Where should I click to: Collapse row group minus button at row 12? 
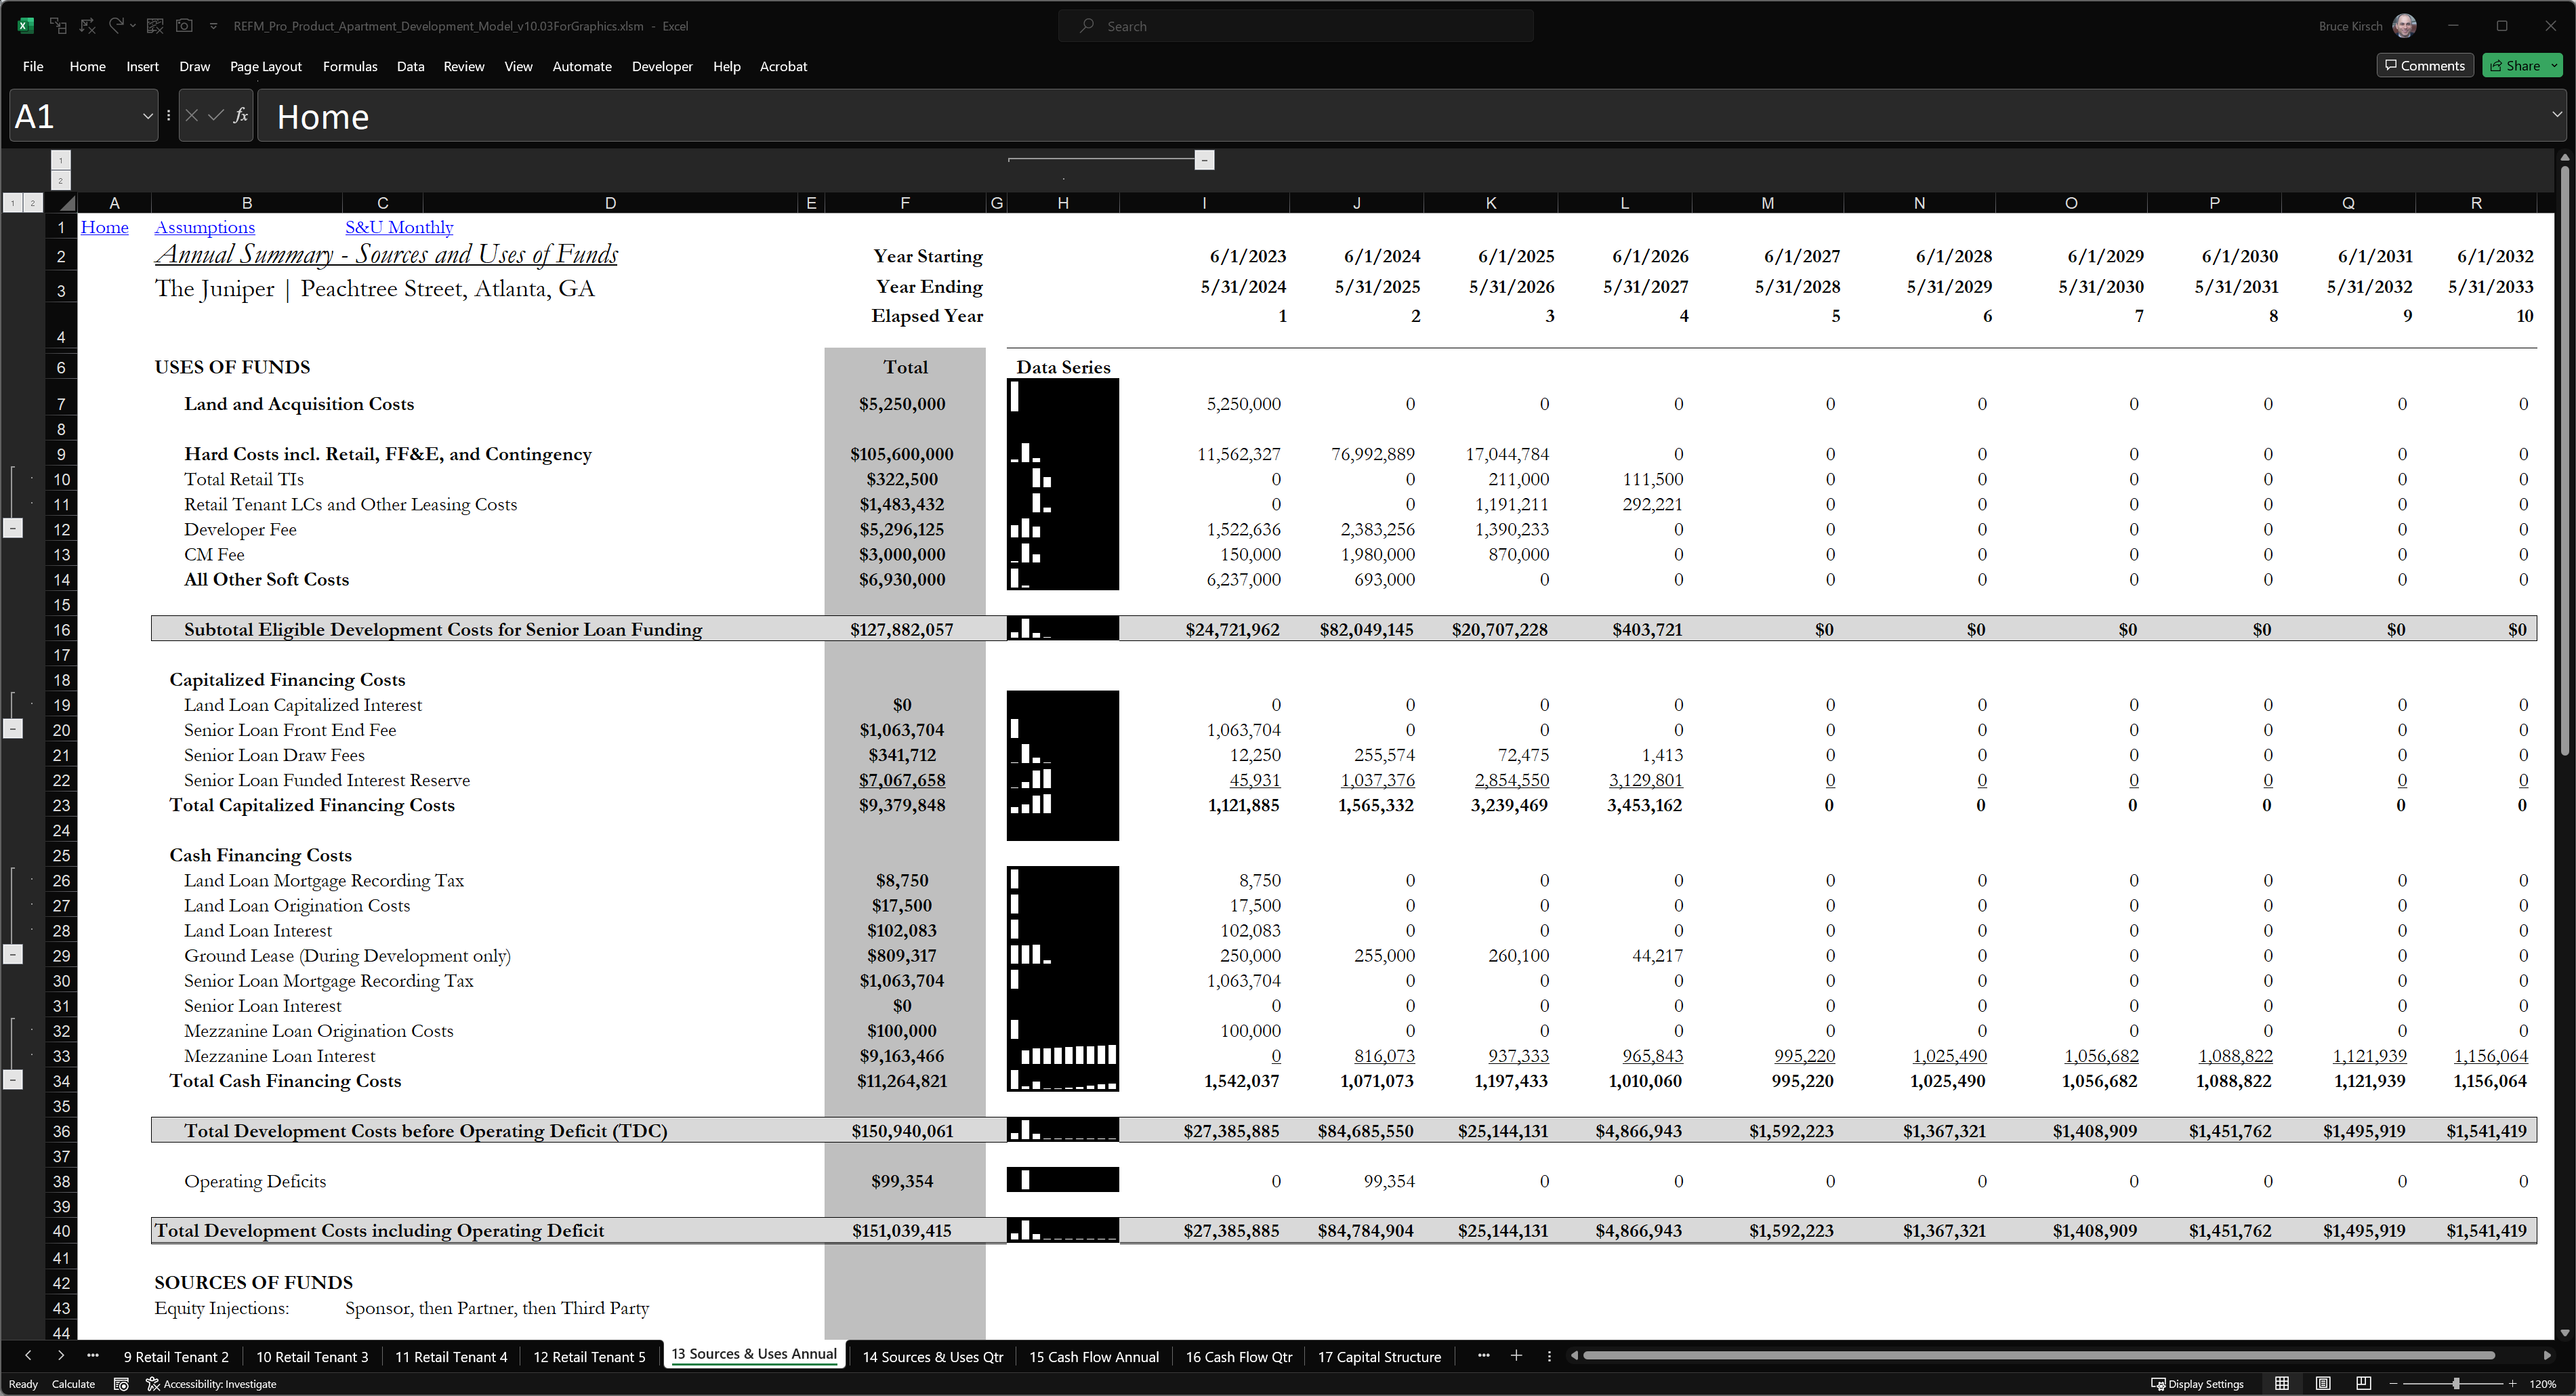click(x=13, y=528)
